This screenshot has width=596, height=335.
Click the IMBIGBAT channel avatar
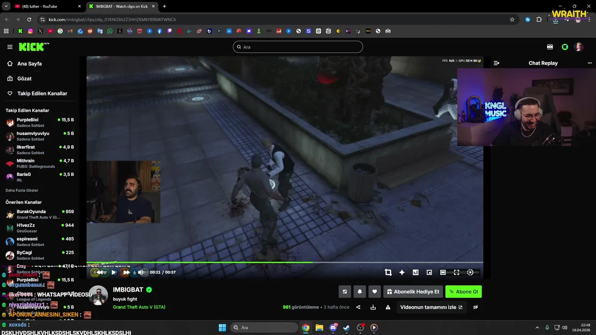[x=98, y=296]
